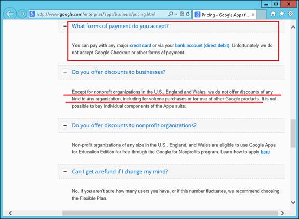Click the browser Forward arrow button
The width and height of the screenshot is (299, 219).
click(22, 14)
